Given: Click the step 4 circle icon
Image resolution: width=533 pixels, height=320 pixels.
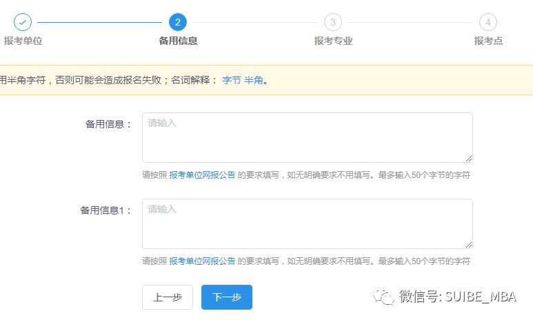Looking at the screenshot, I should click(x=488, y=22).
